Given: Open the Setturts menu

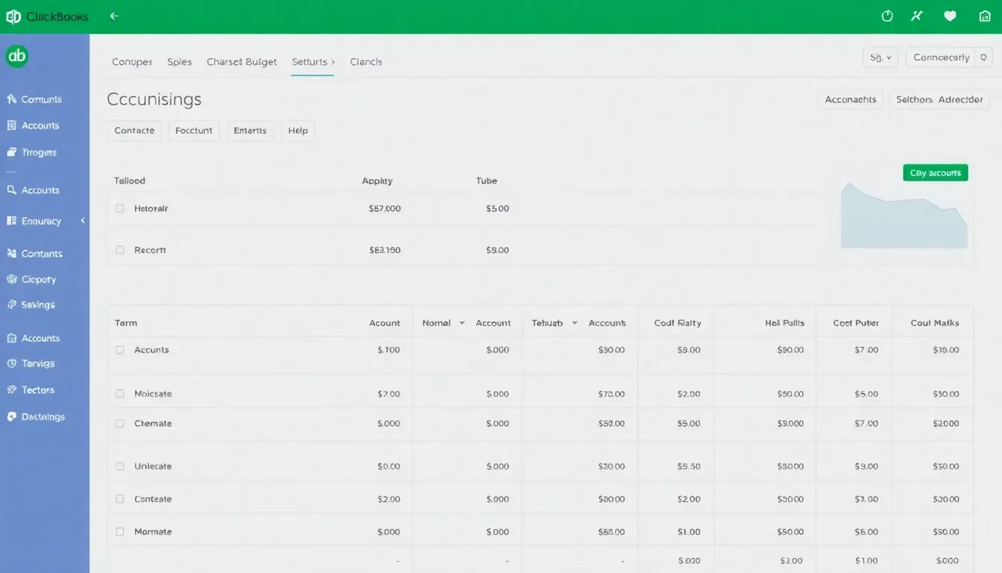Looking at the screenshot, I should [x=312, y=62].
